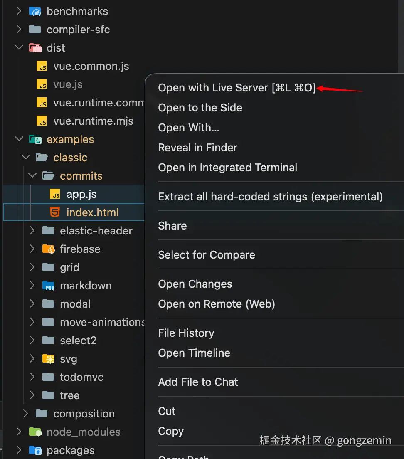Screen dimensions: 404x459
Task: Choose Open with Live Server
Action: pyautogui.click(x=237, y=88)
